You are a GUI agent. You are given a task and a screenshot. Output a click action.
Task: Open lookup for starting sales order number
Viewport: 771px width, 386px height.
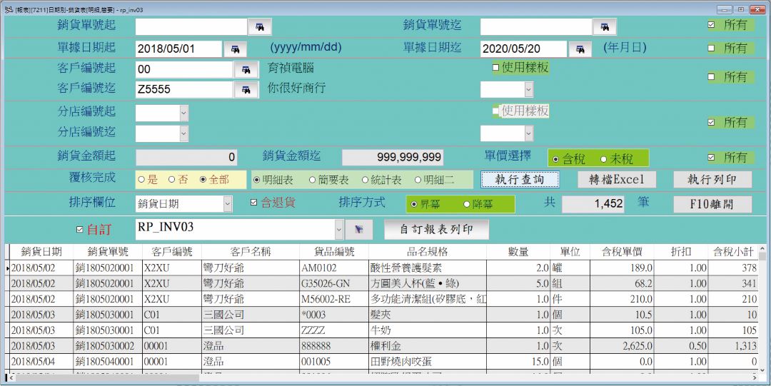[x=260, y=26]
